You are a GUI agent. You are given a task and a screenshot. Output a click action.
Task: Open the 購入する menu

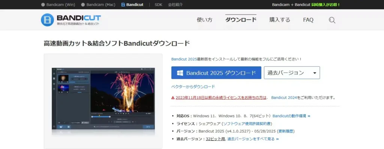[280, 20]
